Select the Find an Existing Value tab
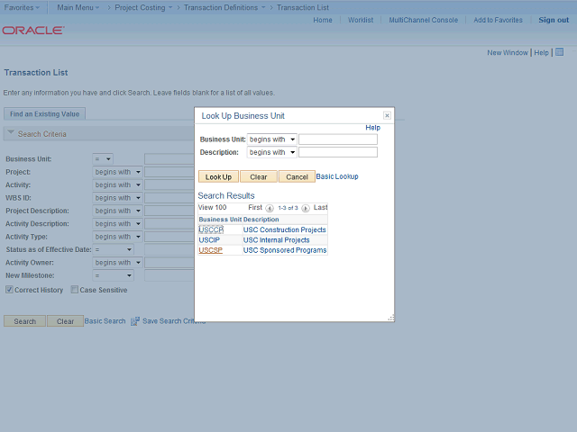 [44, 114]
